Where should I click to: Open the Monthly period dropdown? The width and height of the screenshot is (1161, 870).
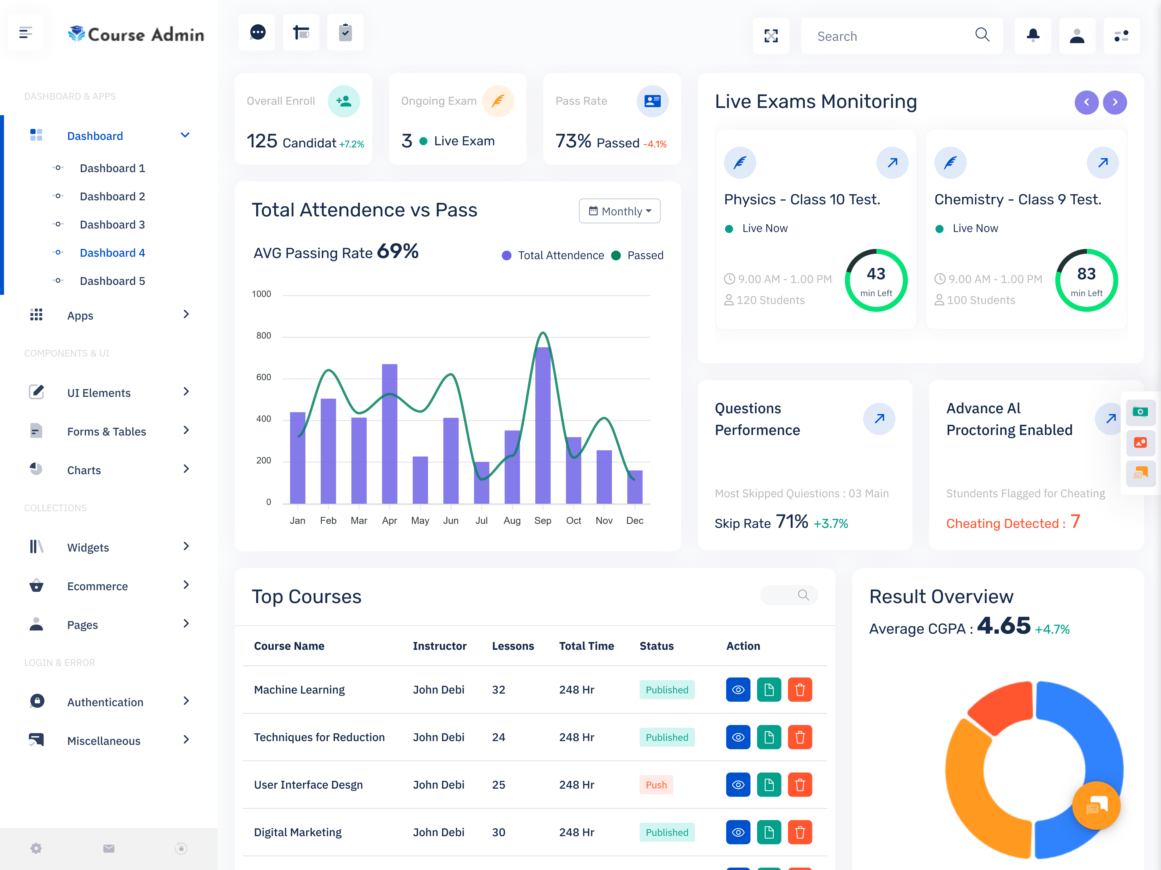tap(619, 211)
